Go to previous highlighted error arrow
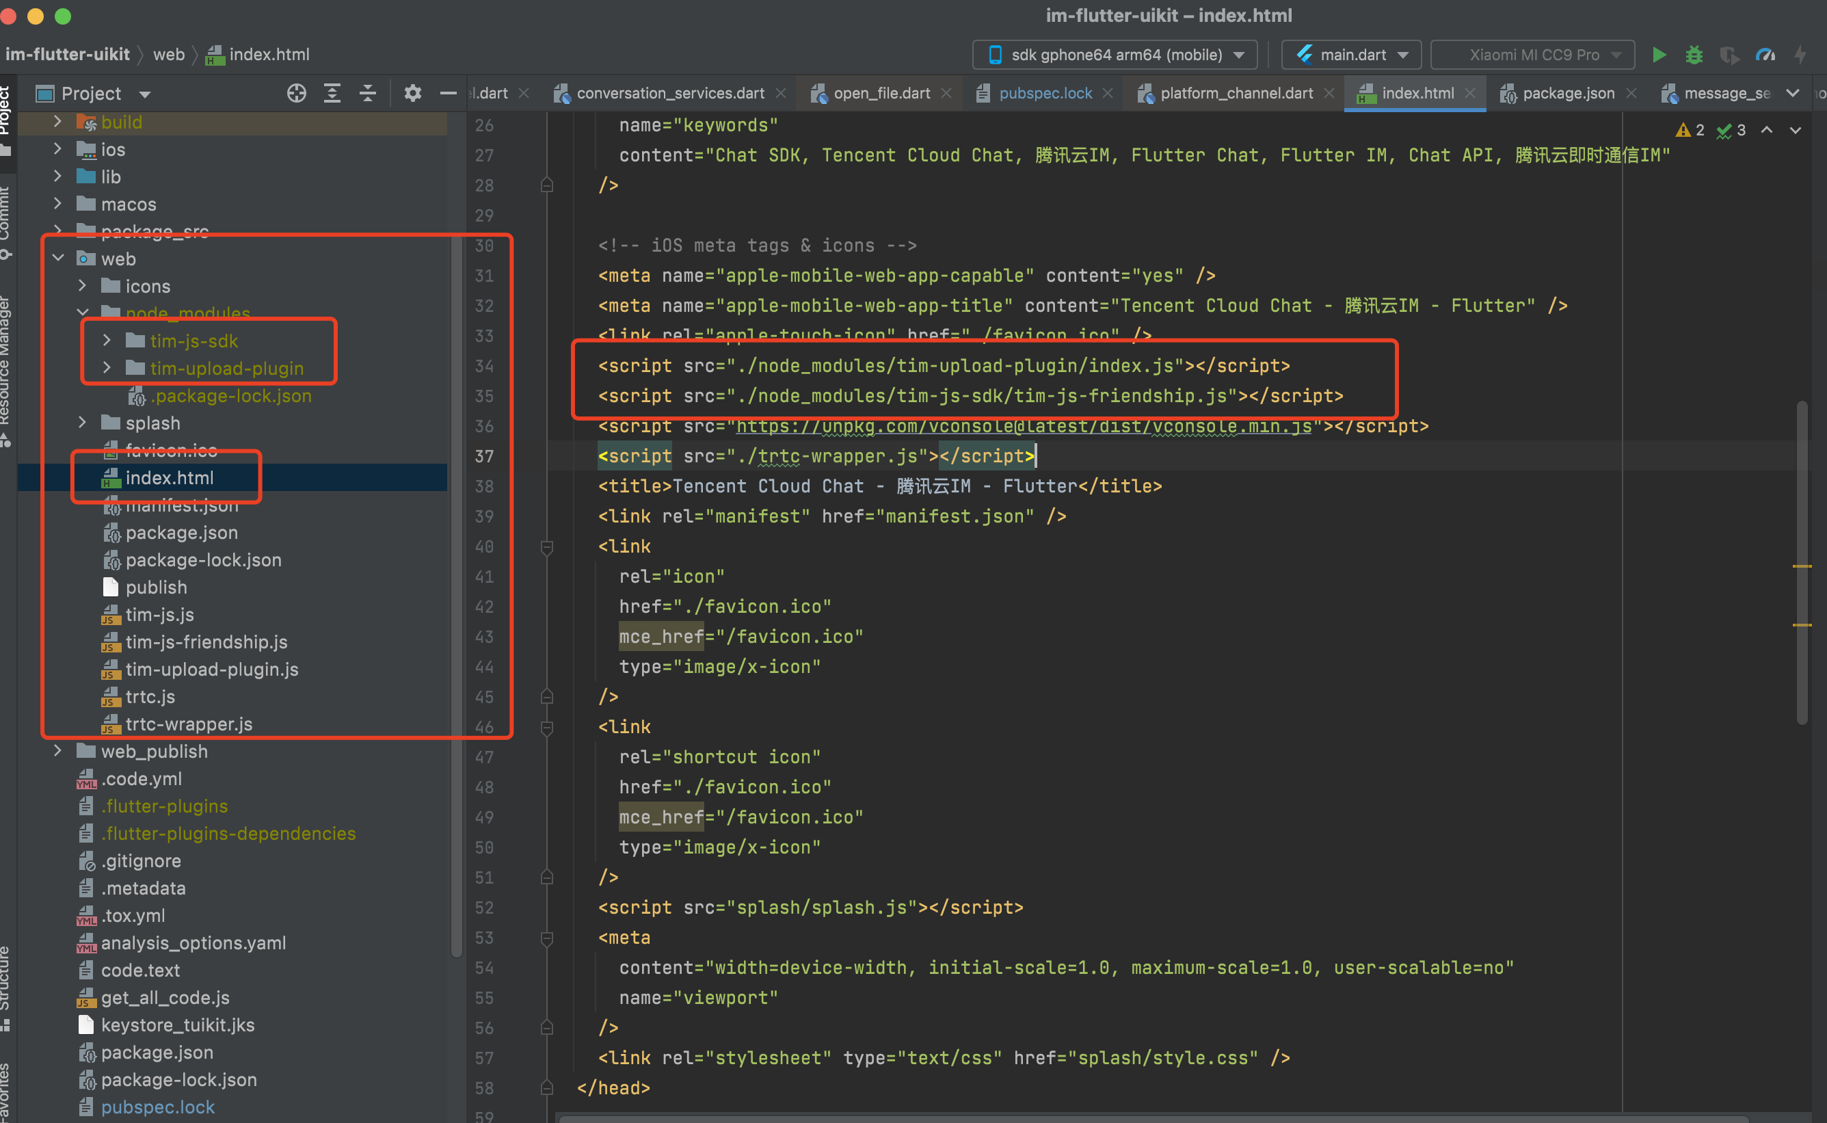Screen dimensions: 1827x1123 (1767, 131)
